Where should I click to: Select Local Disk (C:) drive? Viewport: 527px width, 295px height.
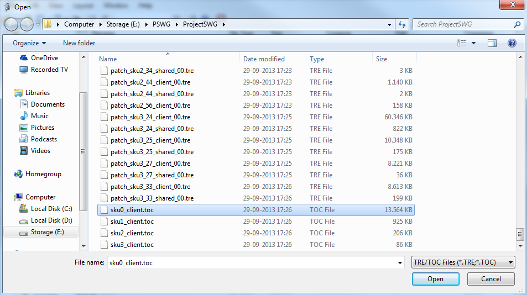click(46, 209)
